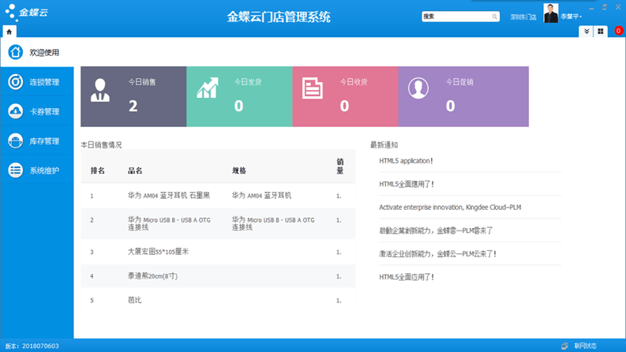Select product name 华为 Micro USB OTG 连接线
The width and height of the screenshot is (626, 352).
pos(169,223)
